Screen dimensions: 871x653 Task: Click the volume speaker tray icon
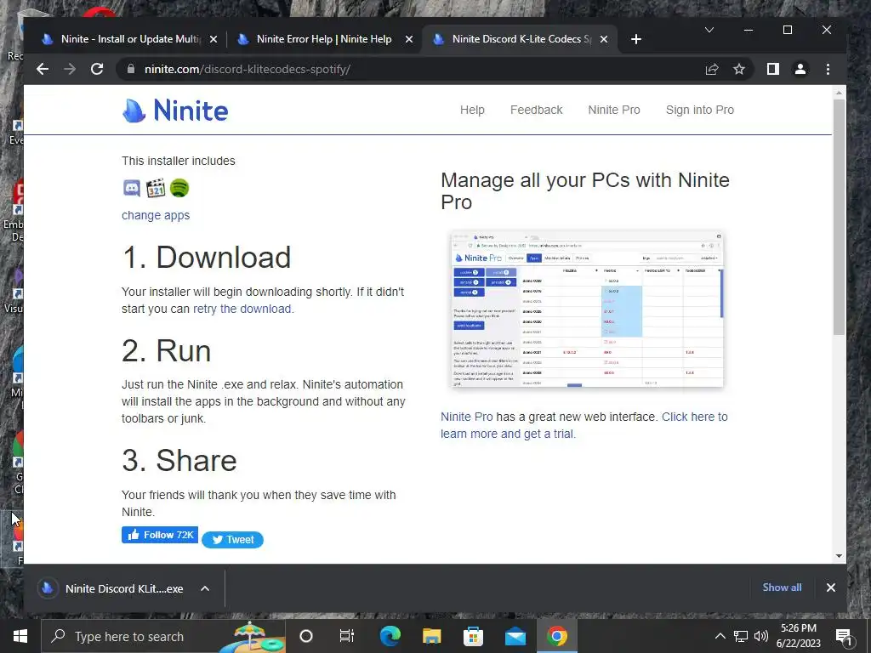(x=761, y=636)
